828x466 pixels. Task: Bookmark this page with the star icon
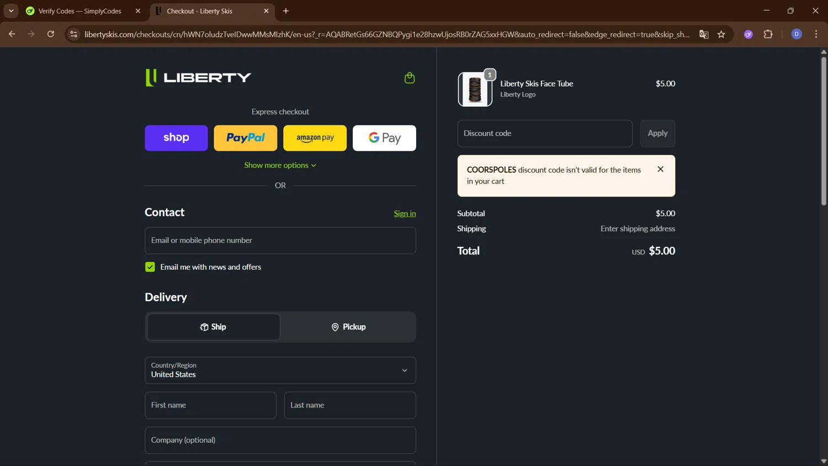click(721, 34)
